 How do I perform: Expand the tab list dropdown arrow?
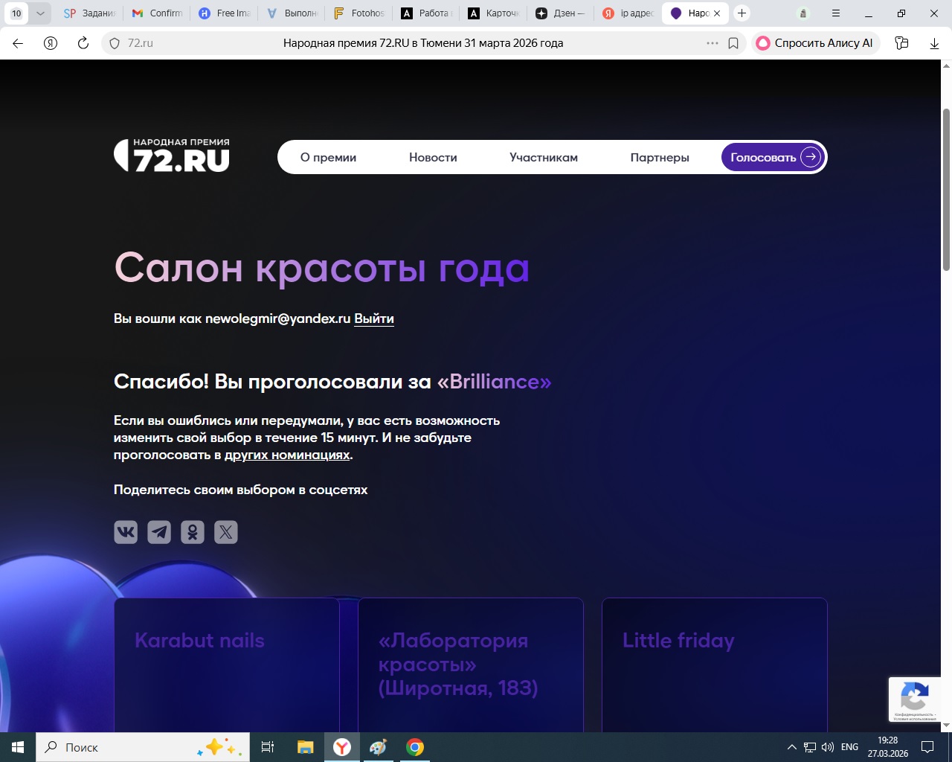(x=40, y=13)
